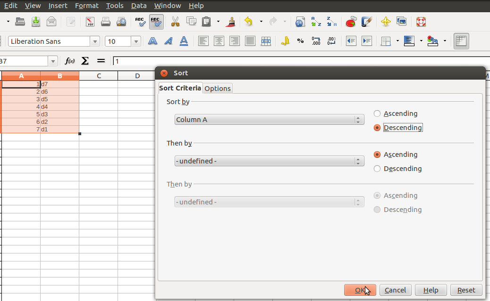Click Add Decimal Place icon
Screen dimensions: 490x301
(x=316, y=41)
